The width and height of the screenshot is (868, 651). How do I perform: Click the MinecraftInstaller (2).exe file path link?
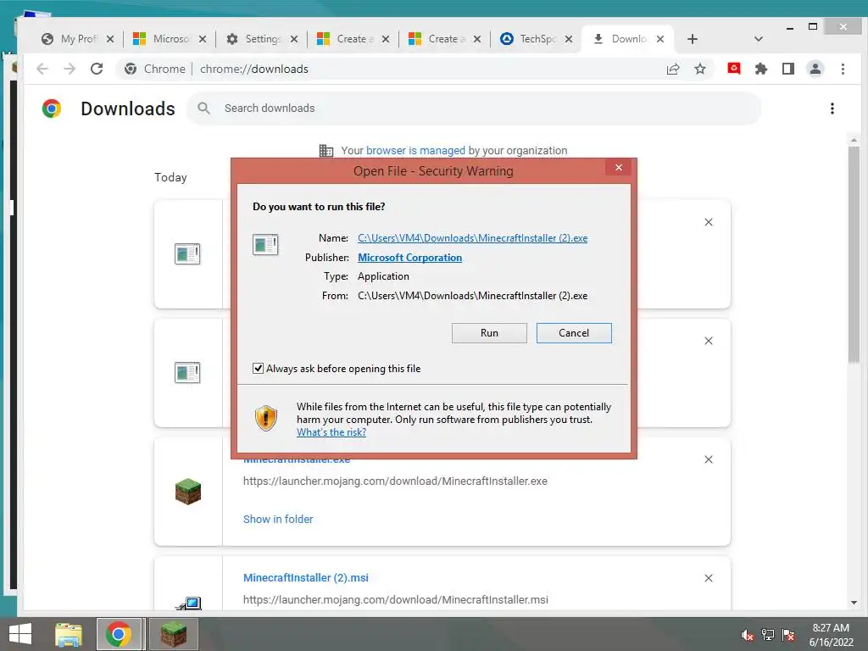pos(472,238)
